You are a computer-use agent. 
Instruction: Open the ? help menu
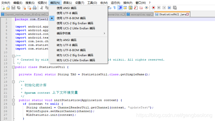(x=150, y=3)
